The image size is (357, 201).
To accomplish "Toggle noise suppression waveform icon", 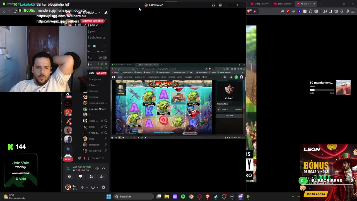I will click(97, 168).
